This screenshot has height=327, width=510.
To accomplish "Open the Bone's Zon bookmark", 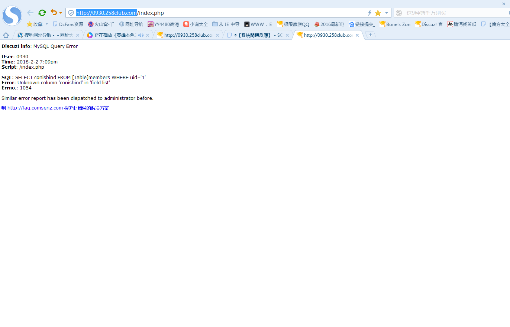I will (395, 24).
